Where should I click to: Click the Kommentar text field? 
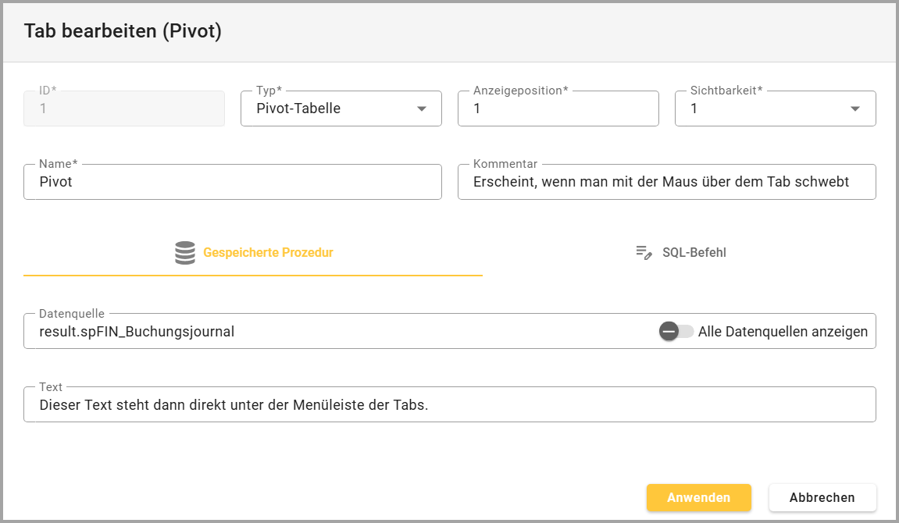[665, 182]
